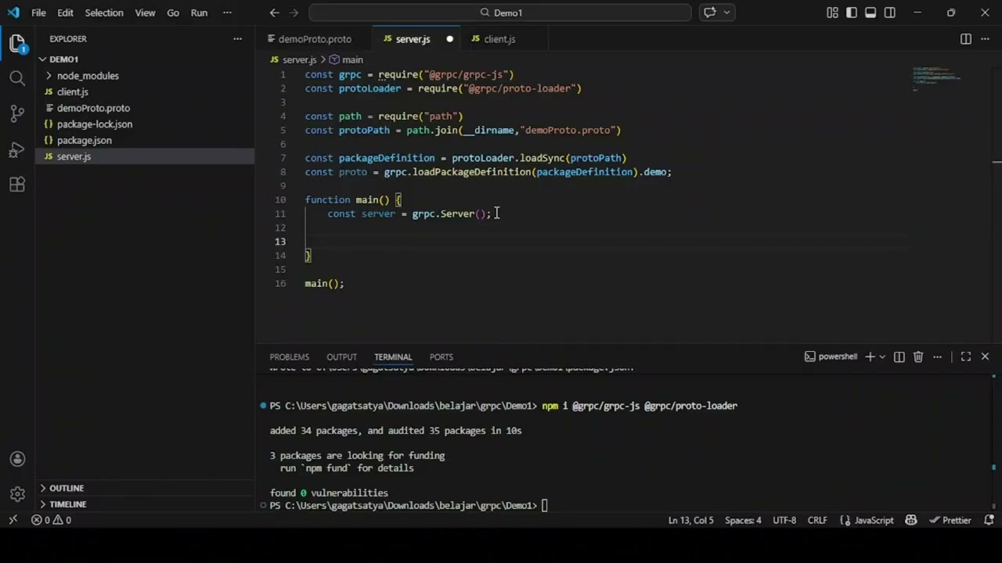Open the title bar overflow menu
The image size is (1002, 563).
227,13
